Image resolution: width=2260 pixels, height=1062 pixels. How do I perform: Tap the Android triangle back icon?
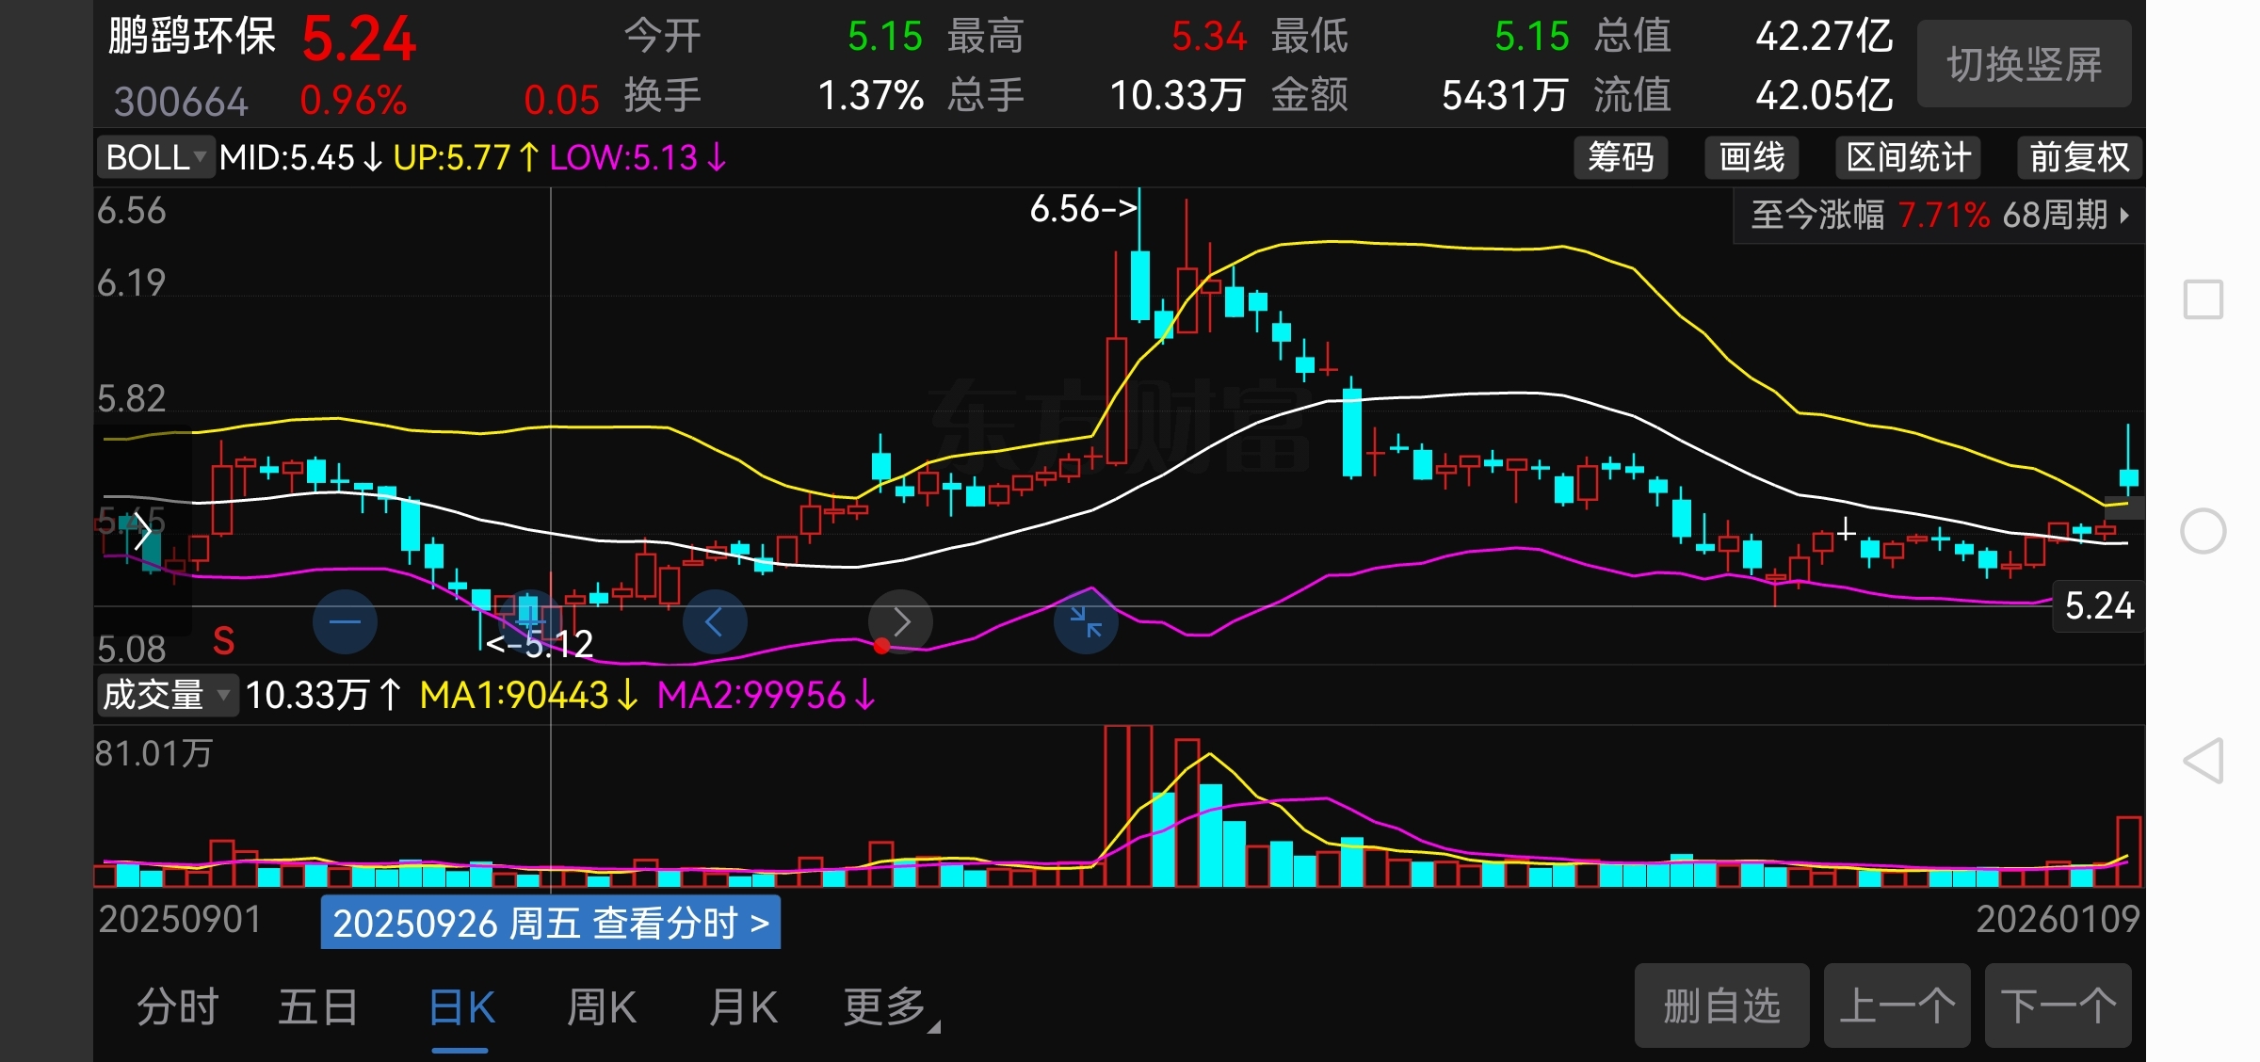pos(2203,761)
